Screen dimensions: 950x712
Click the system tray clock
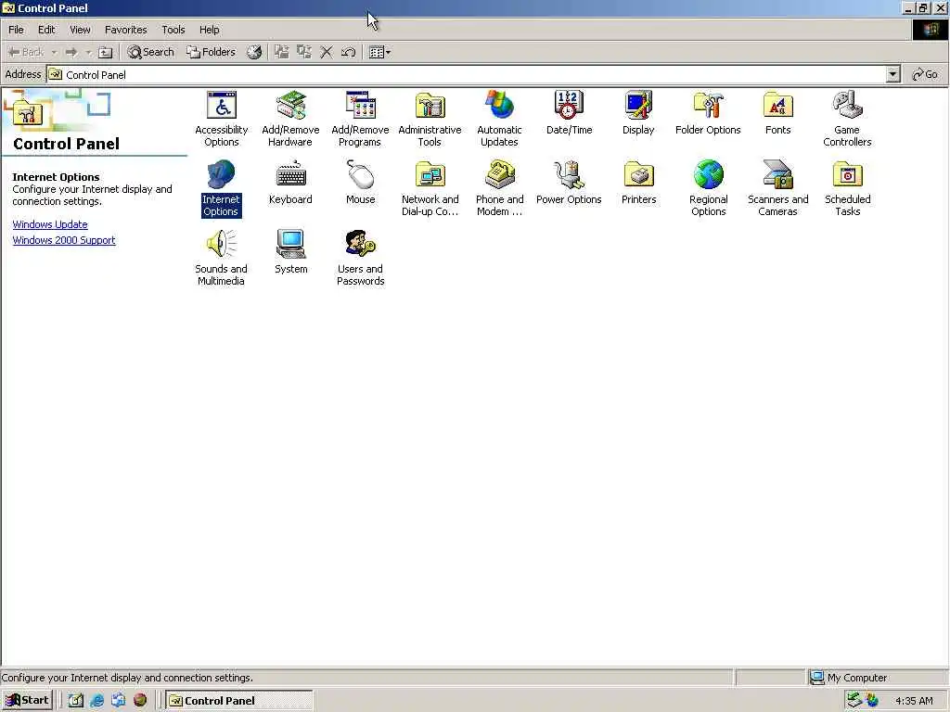click(x=914, y=701)
